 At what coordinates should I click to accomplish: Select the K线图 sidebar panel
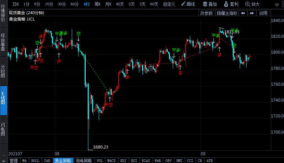3,101
